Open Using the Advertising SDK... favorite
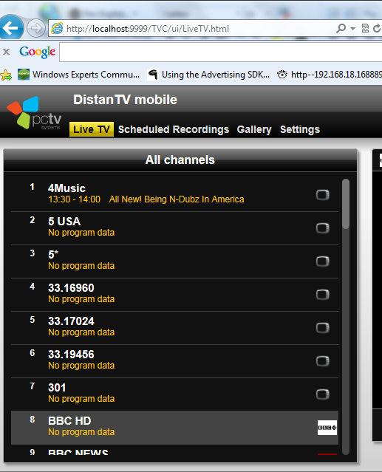Viewport: 382px width, 472px height. pos(208,75)
